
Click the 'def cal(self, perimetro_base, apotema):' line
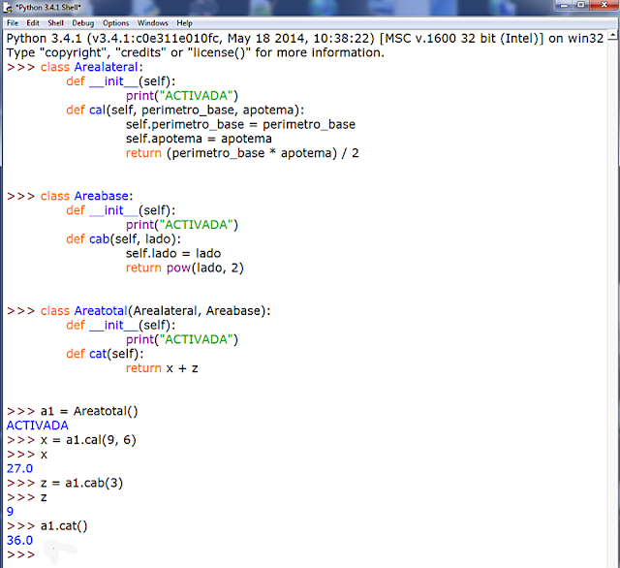(185, 110)
